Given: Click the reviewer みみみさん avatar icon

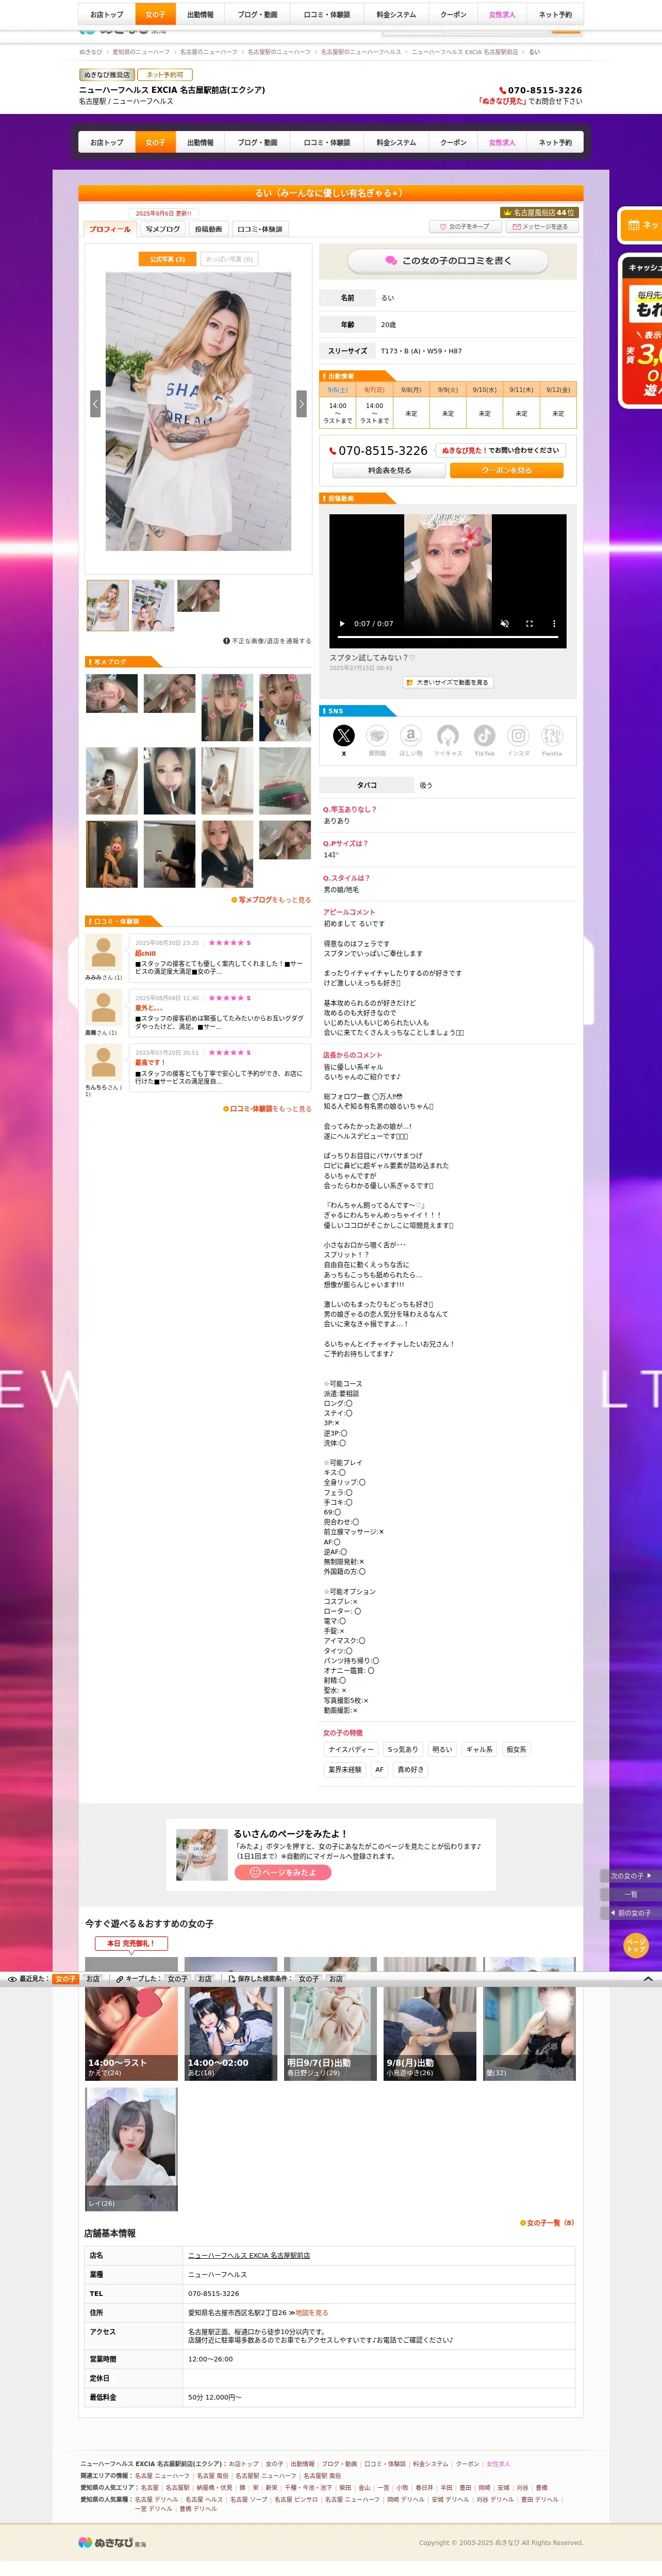Looking at the screenshot, I should click(103, 953).
